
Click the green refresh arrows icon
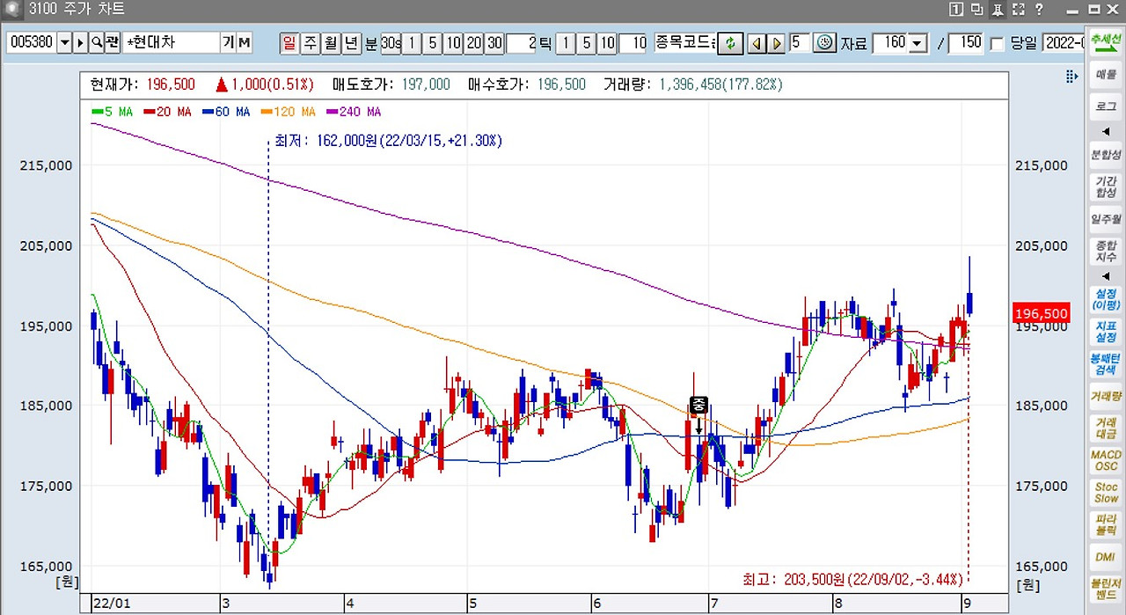(730, 42)
